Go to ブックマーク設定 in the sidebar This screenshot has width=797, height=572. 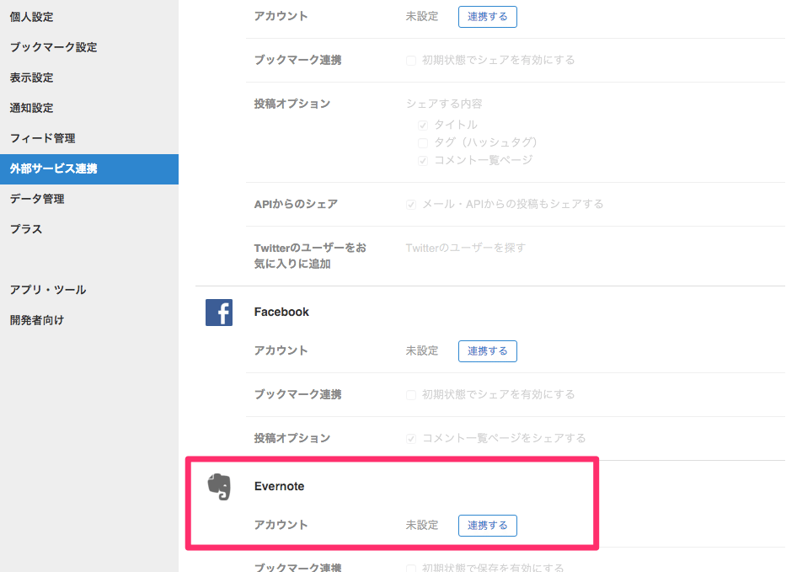click(x=53, y=47)
